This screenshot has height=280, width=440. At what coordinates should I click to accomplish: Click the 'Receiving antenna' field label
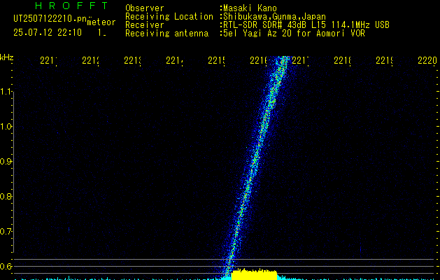pyautogui.click(x=167, y=34)
